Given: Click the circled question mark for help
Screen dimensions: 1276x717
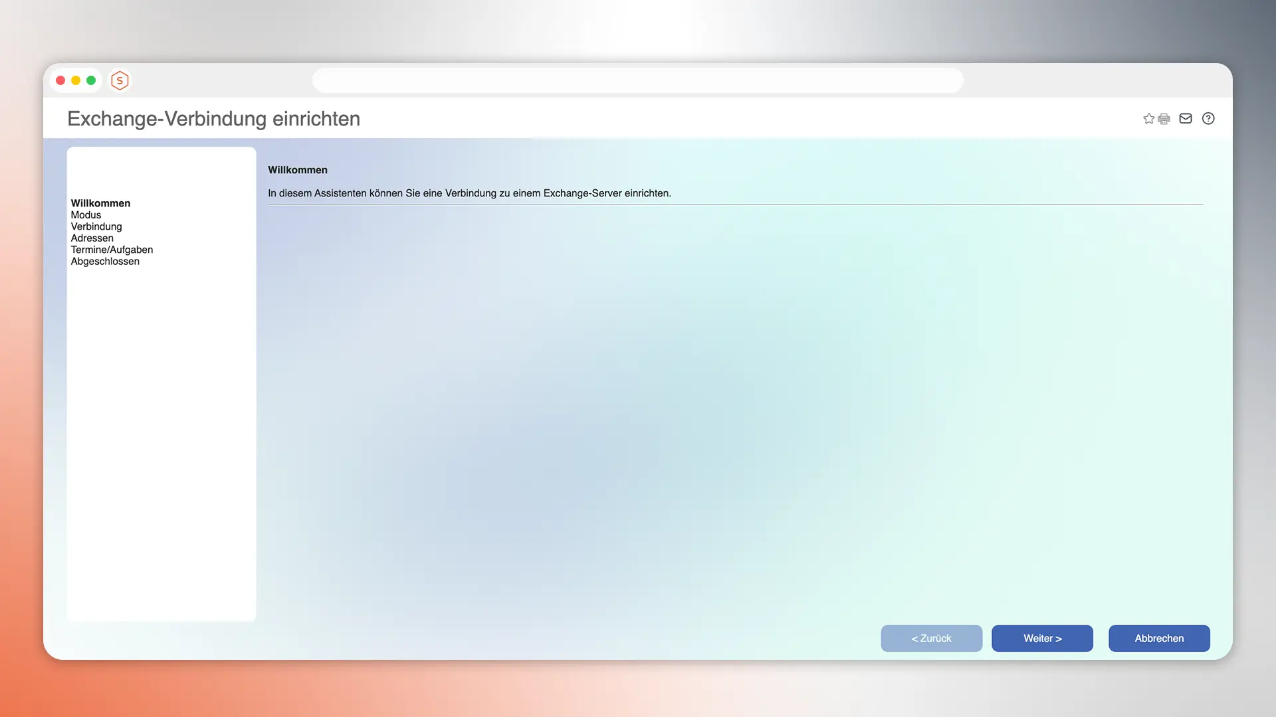Looking at the screenshot, I should click(x=1208, y=118).
